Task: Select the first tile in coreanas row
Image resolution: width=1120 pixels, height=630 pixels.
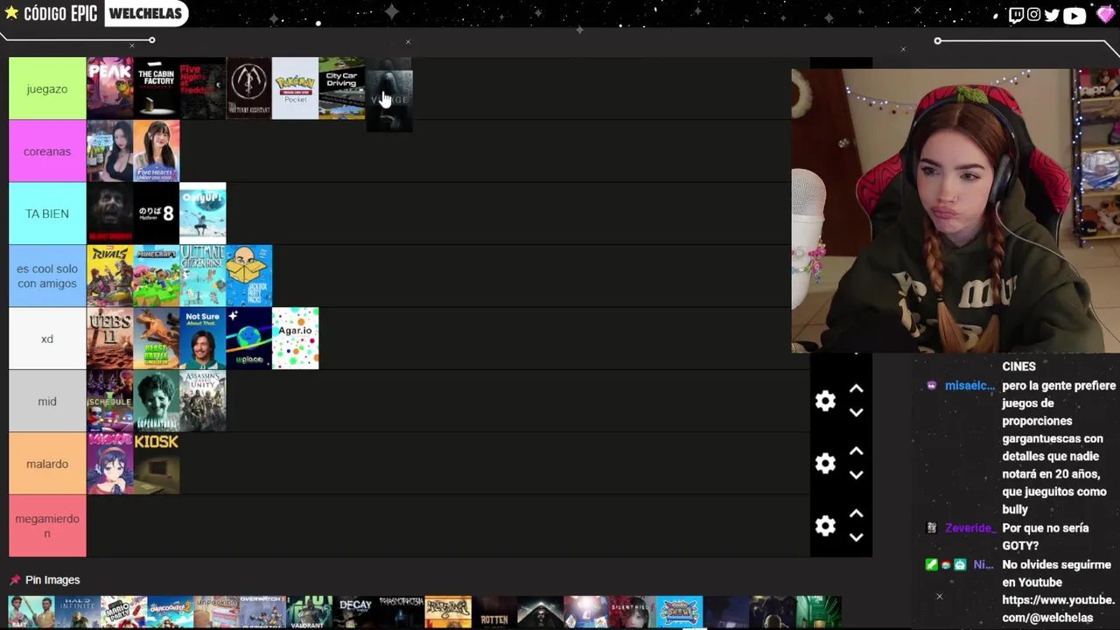Action: point(109,151)
